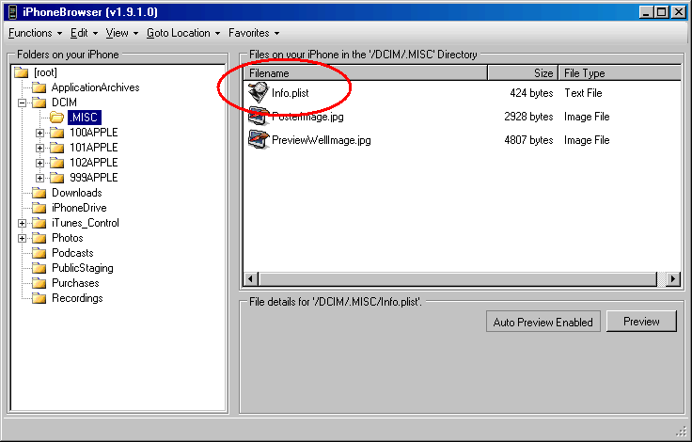Select the iPhoneDrive folder label
692x442 pixels.
coord(79,208)
